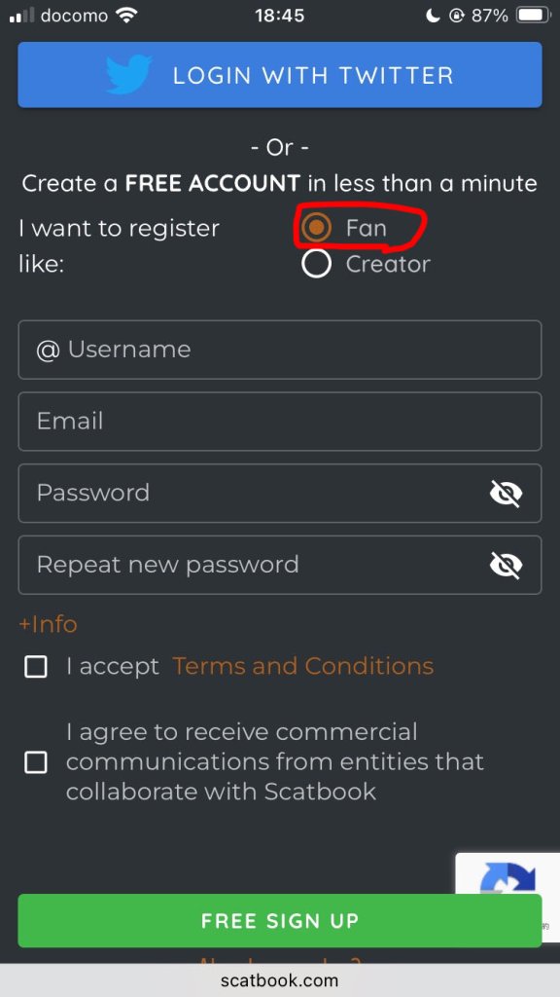The height and width of the screenshot is (997, 560).
Task: Tap the Wi-Fi status icon
Action: (x=127, y=16)
